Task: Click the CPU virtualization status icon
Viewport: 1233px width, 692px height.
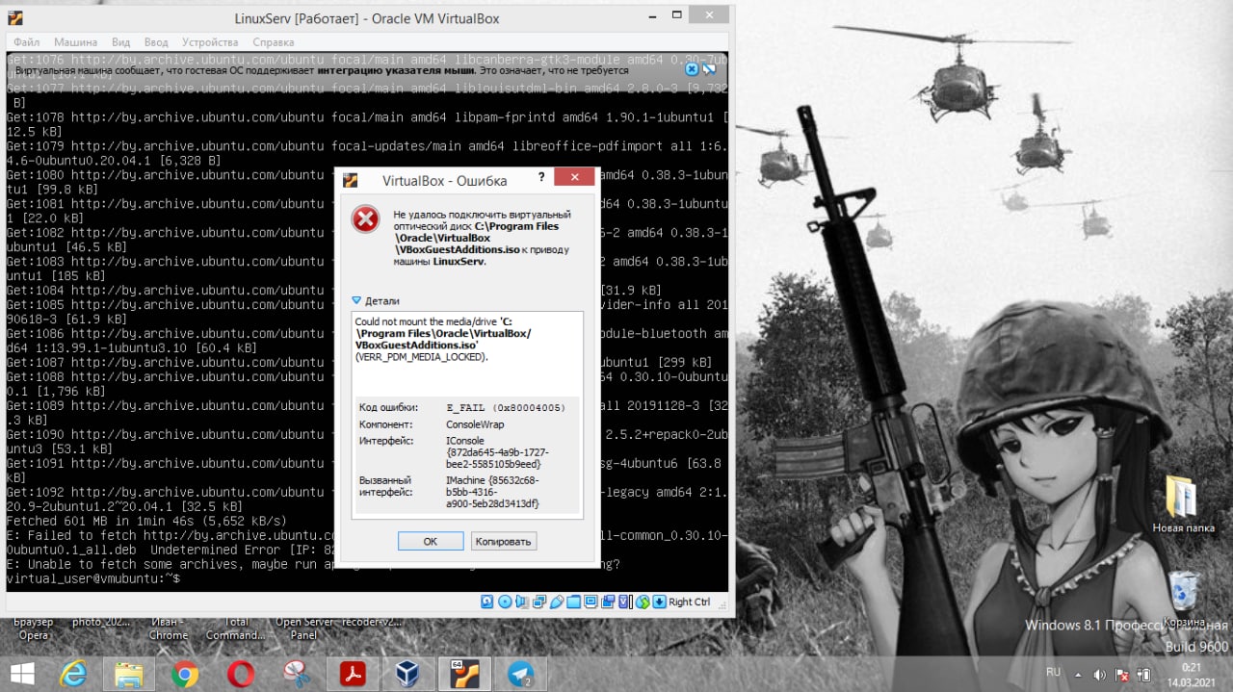Action: click(624, 602)
